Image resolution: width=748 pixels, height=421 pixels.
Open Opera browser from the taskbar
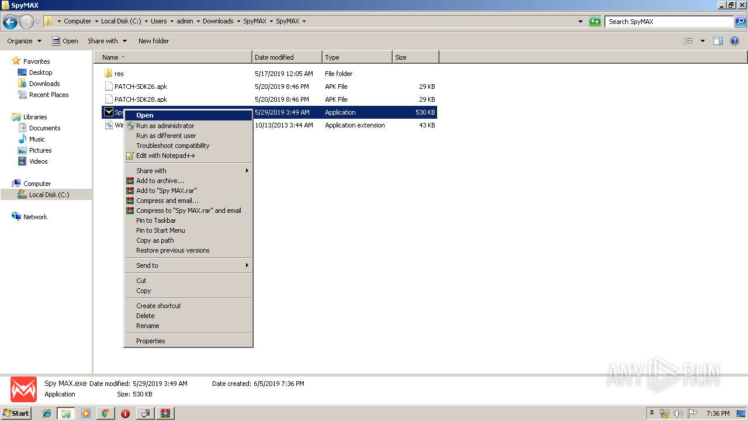pyautogui.click(x=125, y=413)
